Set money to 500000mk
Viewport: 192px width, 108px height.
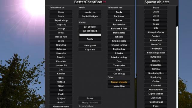(x=90, y=31)
